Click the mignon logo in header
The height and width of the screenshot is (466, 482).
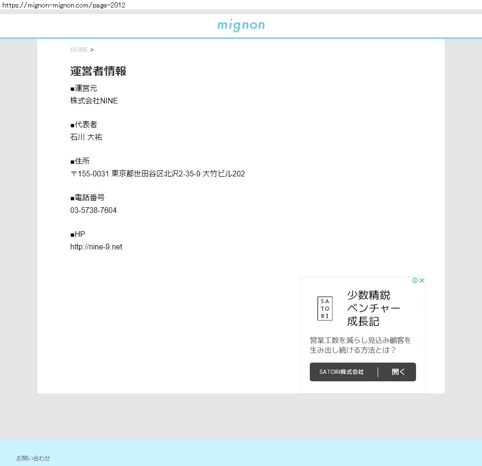241,25
